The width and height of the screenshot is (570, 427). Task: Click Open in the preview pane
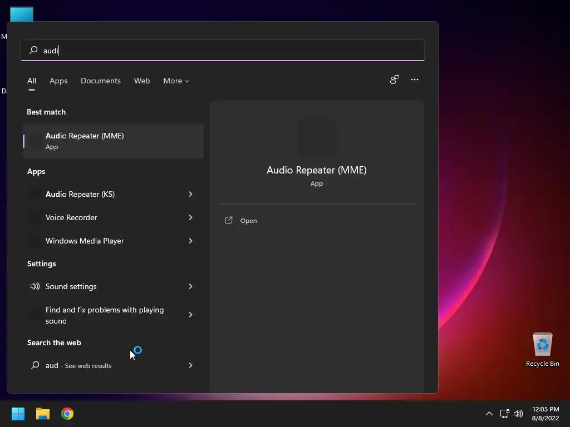[248, 221]
